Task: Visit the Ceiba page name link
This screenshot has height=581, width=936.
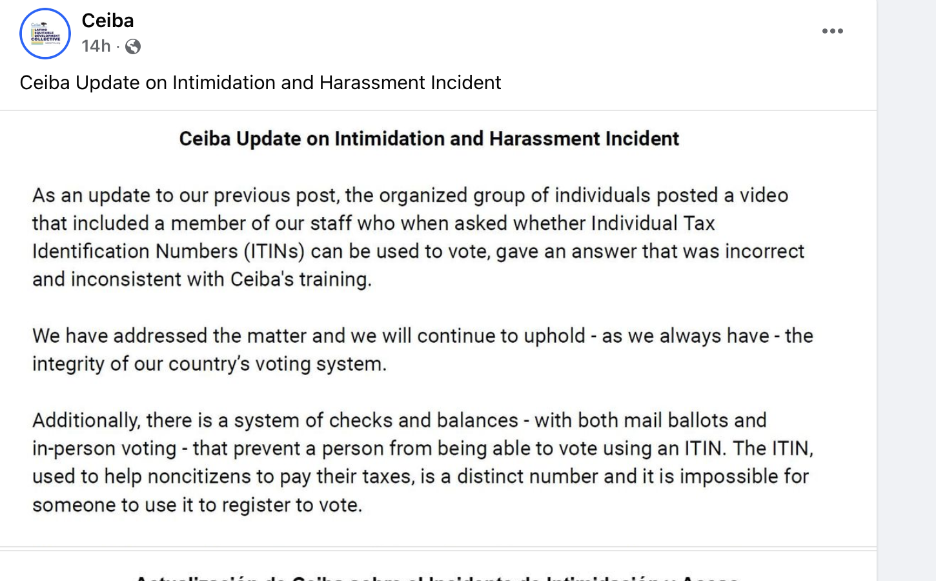Action: click(x=108, y=21)
